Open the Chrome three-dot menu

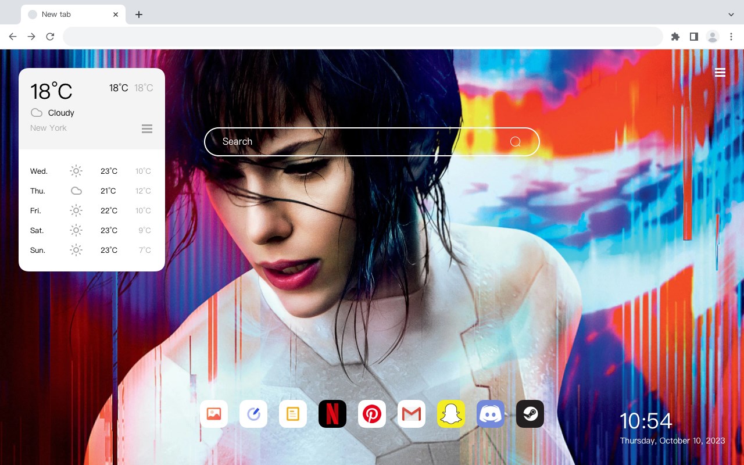tap(731, 37)
